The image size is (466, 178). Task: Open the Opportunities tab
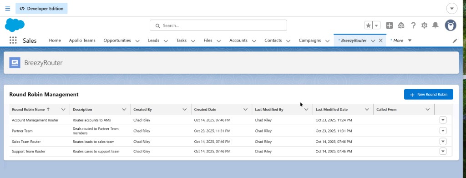pos(117,41)
